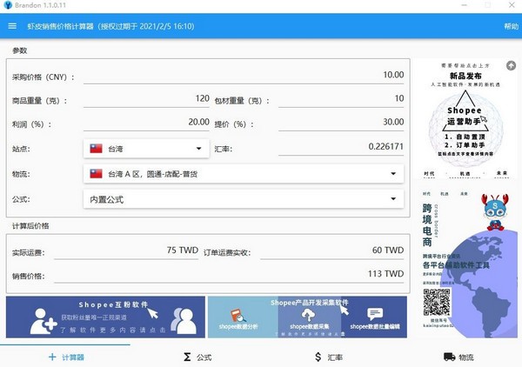Viewport: 522px width, 367px height.
Task: Edit the 利润 (%) field 20.00
Action: click(x=146, y=123)
